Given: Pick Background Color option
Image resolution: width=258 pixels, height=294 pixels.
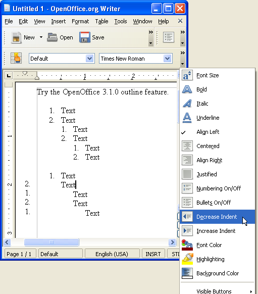Looking at the screenshot, I should point(217,273).
